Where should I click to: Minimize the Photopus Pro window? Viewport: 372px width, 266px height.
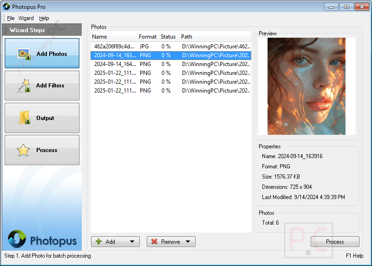point(331,7)
